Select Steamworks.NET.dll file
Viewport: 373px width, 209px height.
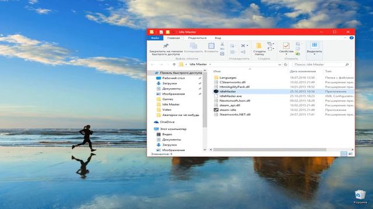point(235,114)
